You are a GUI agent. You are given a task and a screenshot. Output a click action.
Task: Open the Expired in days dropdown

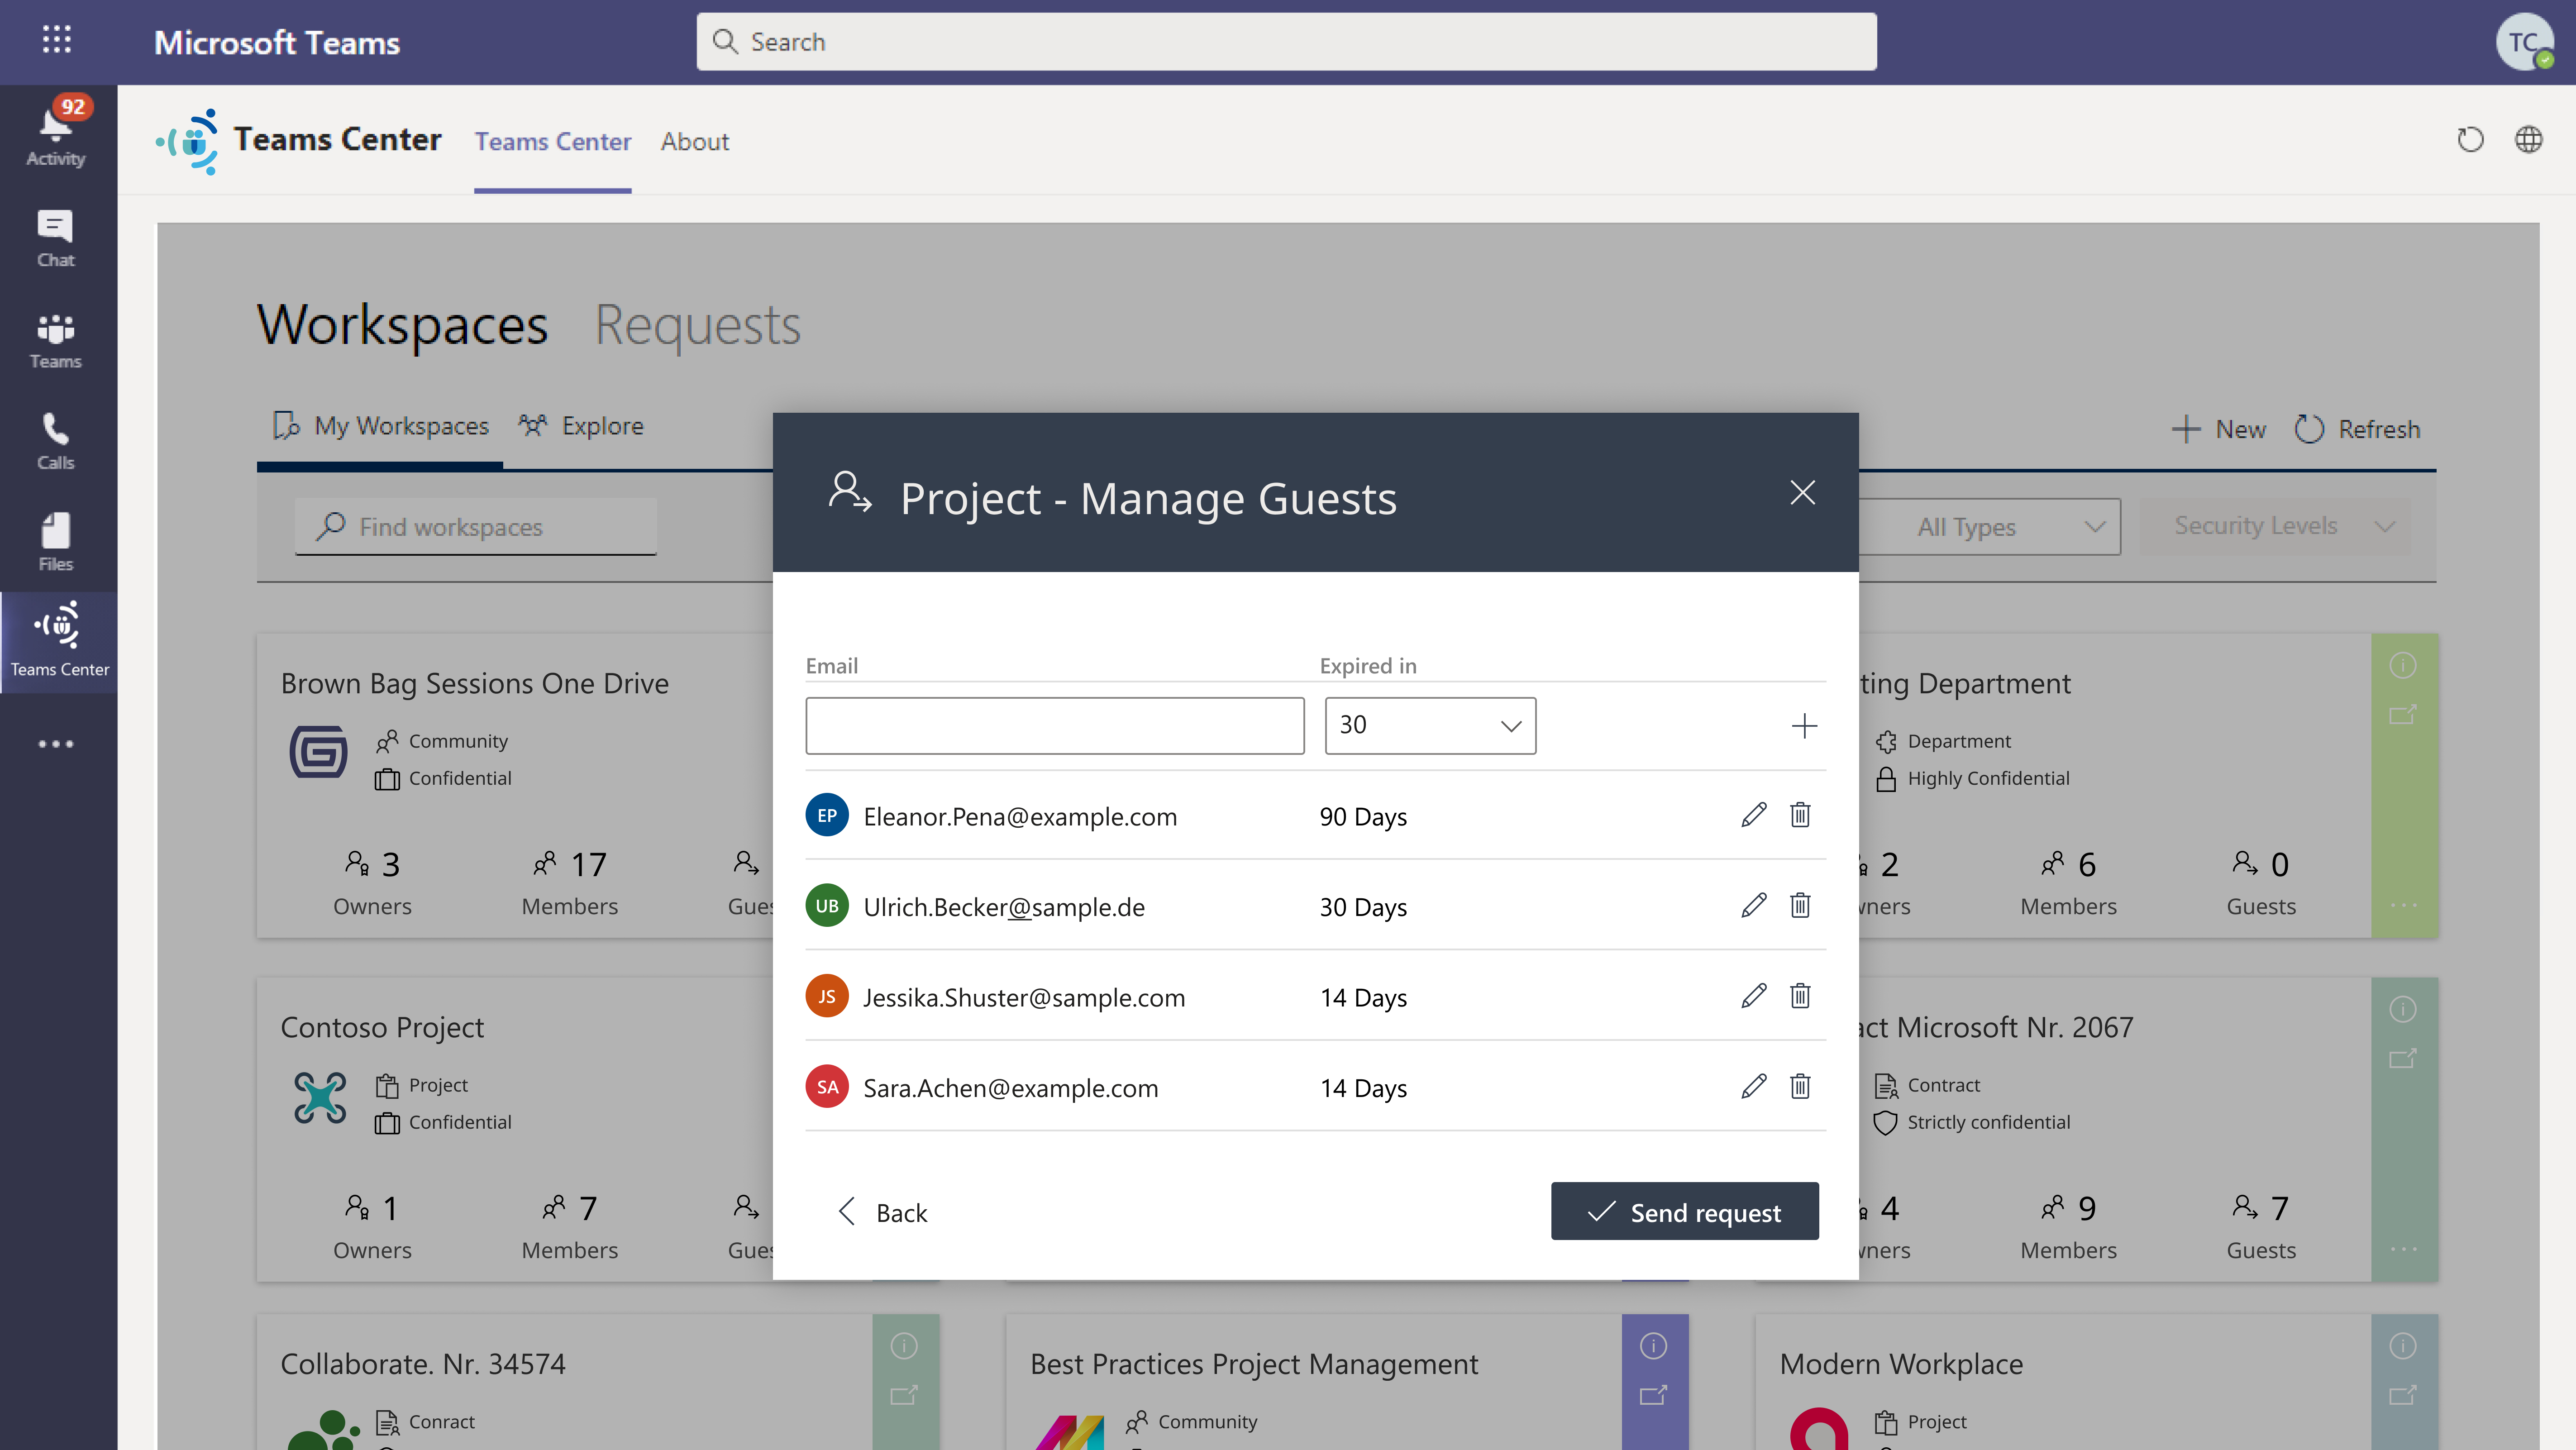click(1430, 726)
